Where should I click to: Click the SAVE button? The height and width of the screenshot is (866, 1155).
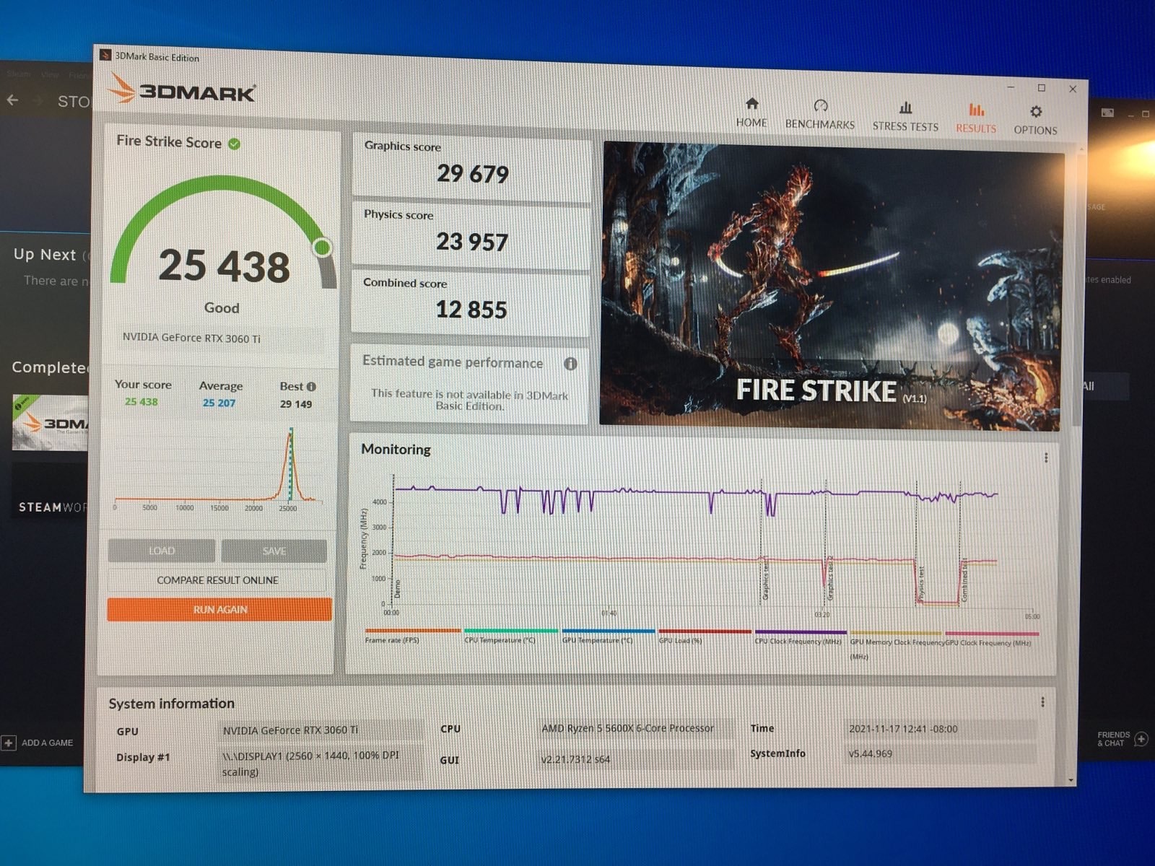click(x=274, y=551)
